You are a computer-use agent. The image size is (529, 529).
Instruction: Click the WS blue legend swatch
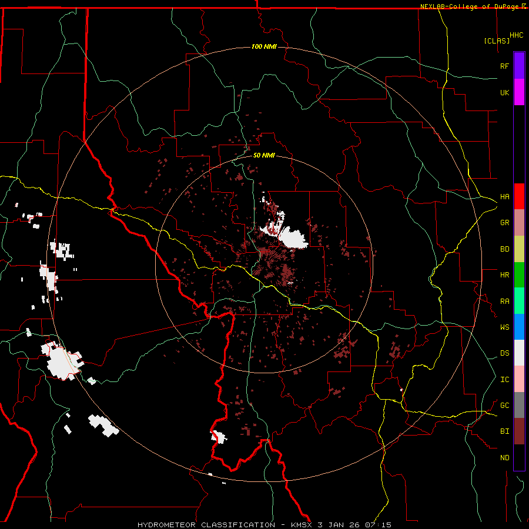[x=519, y=327]
